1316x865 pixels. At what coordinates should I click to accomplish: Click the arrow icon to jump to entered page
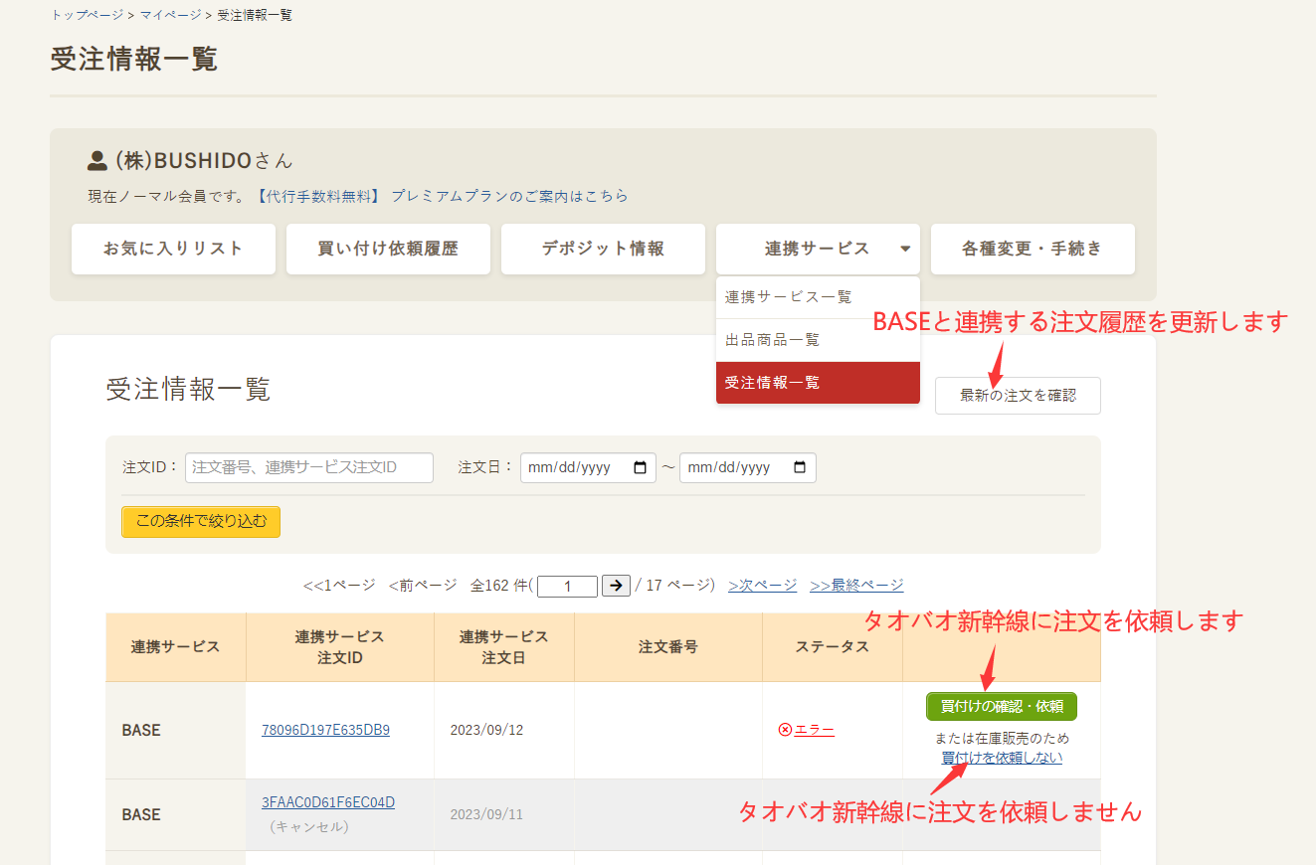[x=616, y=586]
